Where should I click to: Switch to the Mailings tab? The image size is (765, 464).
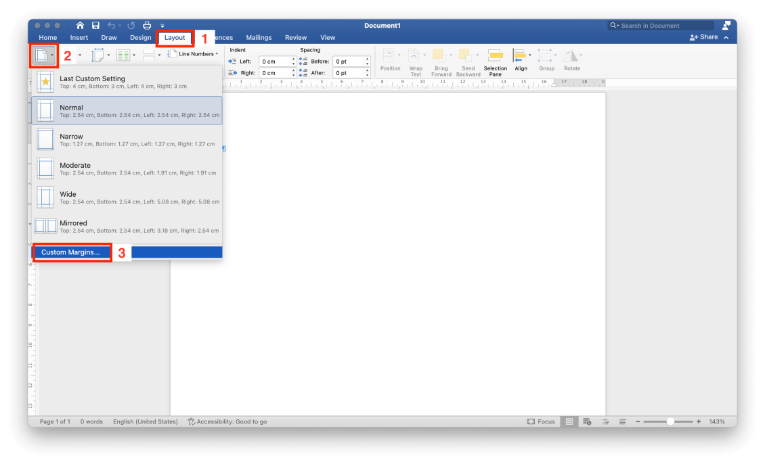[259, 37]
